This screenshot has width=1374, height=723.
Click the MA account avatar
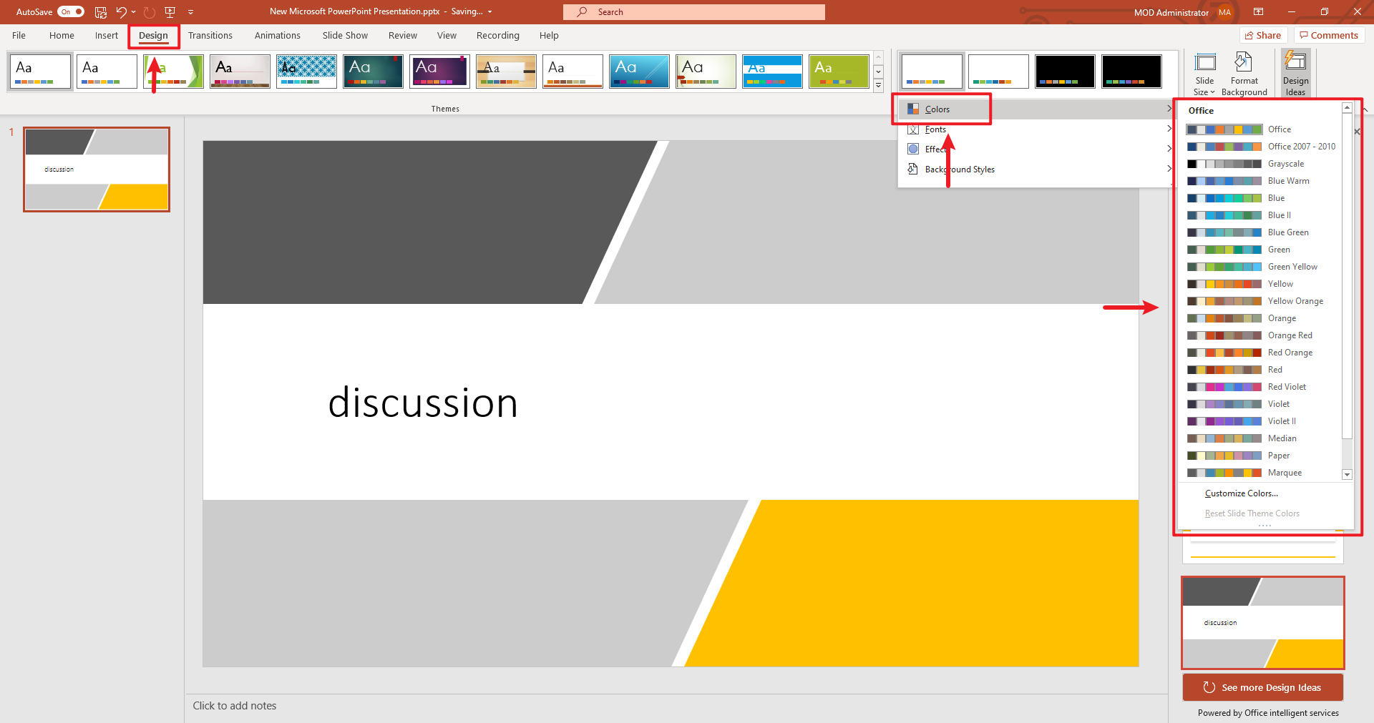pyautogui.click(x=1225, y=12)
